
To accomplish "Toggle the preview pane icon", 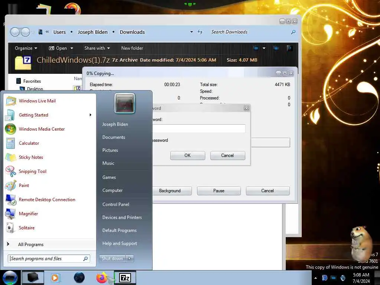I will pyautogui.click(x=276, y=48).
